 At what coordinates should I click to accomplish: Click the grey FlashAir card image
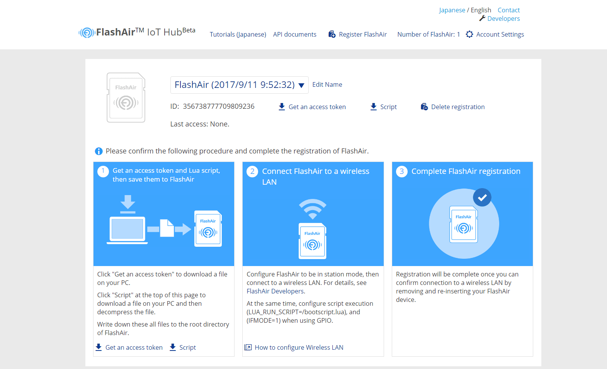[x=126, y=98]
